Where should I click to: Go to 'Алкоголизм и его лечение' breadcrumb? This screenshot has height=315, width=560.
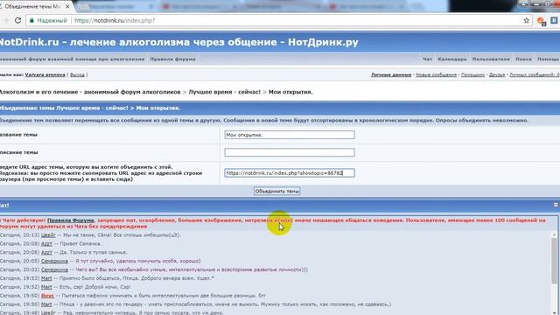(x=90, y=92)
